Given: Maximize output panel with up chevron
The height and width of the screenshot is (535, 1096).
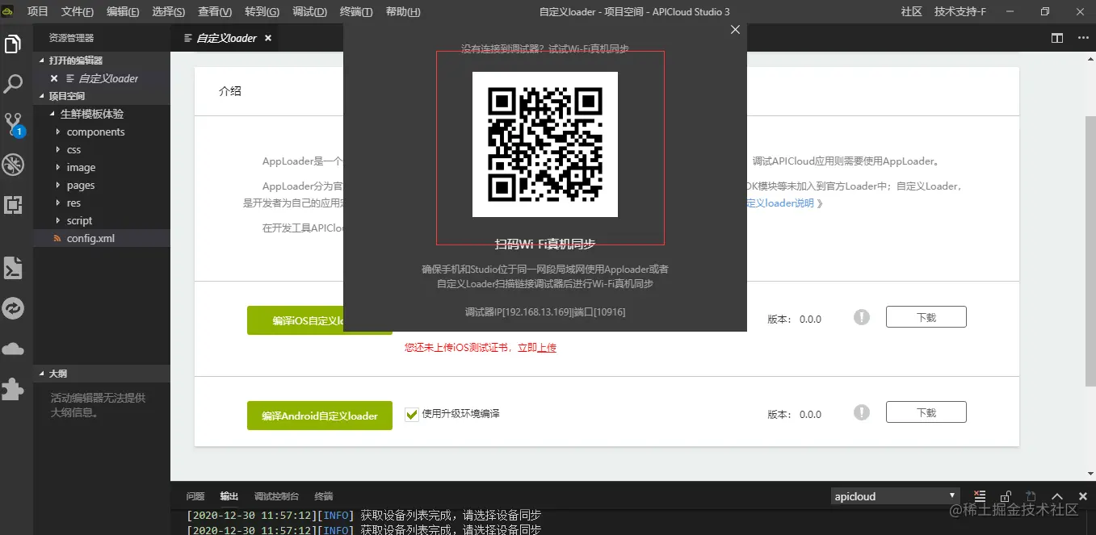Looking at the screenshot, I should 1056,496.
